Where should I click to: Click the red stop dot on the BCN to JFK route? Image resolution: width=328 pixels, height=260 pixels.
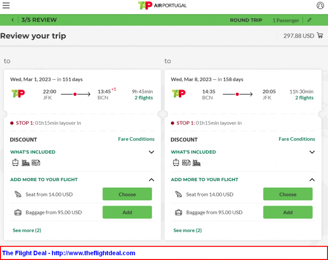tap(237, 95)
